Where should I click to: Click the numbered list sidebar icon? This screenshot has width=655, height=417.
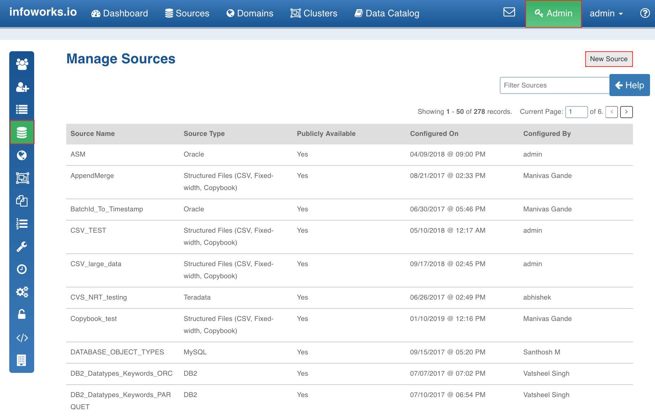tap(22, 223)
